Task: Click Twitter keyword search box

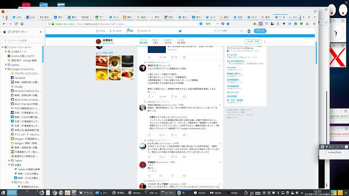Action: (x=228, y=31)
